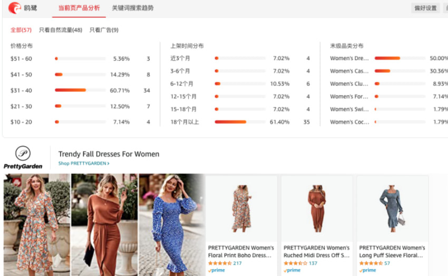The height and width of the screenshot is (276, 448).
Task: Open the PrettyGarden brand logo
Action: click(23, 158)
